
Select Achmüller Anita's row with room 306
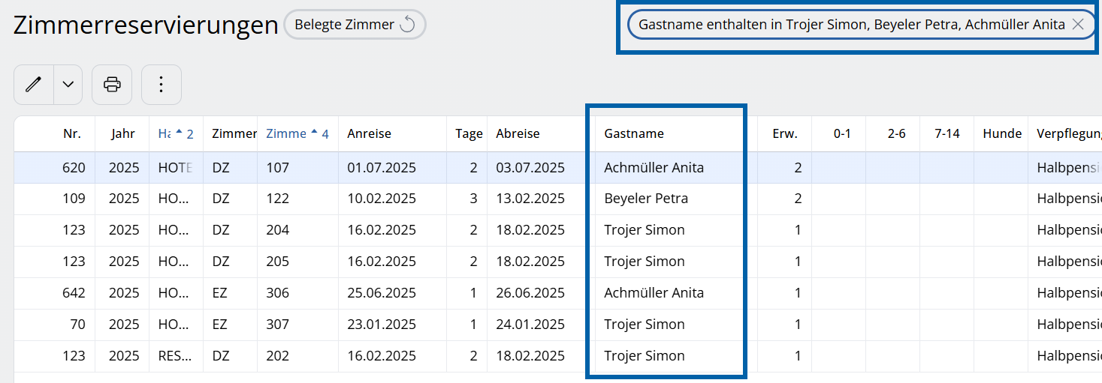[654, 293]
